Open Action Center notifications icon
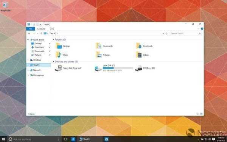Screen dimensions: 227x142 [x=213, y=139]
